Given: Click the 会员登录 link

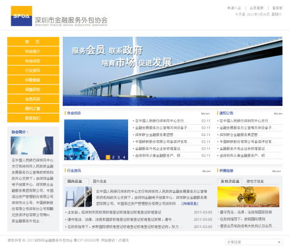Looking at the screenshot, I should [x=256, y=8].
